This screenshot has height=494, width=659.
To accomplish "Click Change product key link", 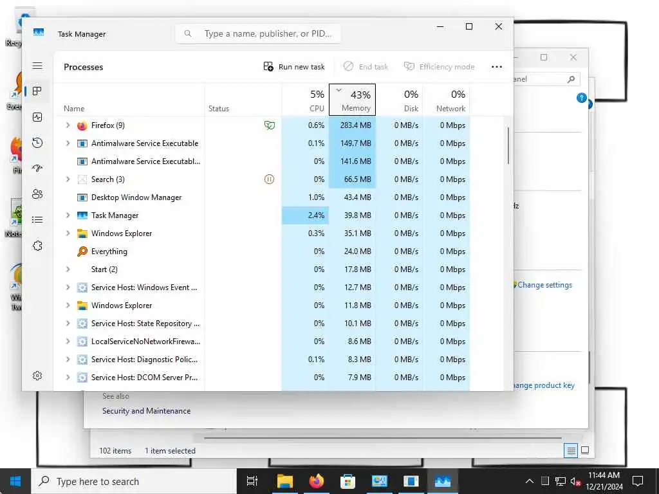I will [544, 385].
